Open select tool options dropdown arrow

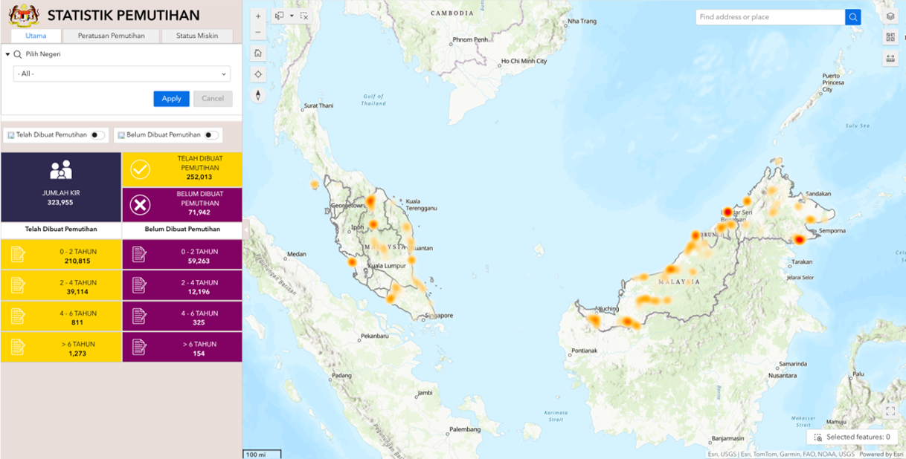(x=292, y=16)
